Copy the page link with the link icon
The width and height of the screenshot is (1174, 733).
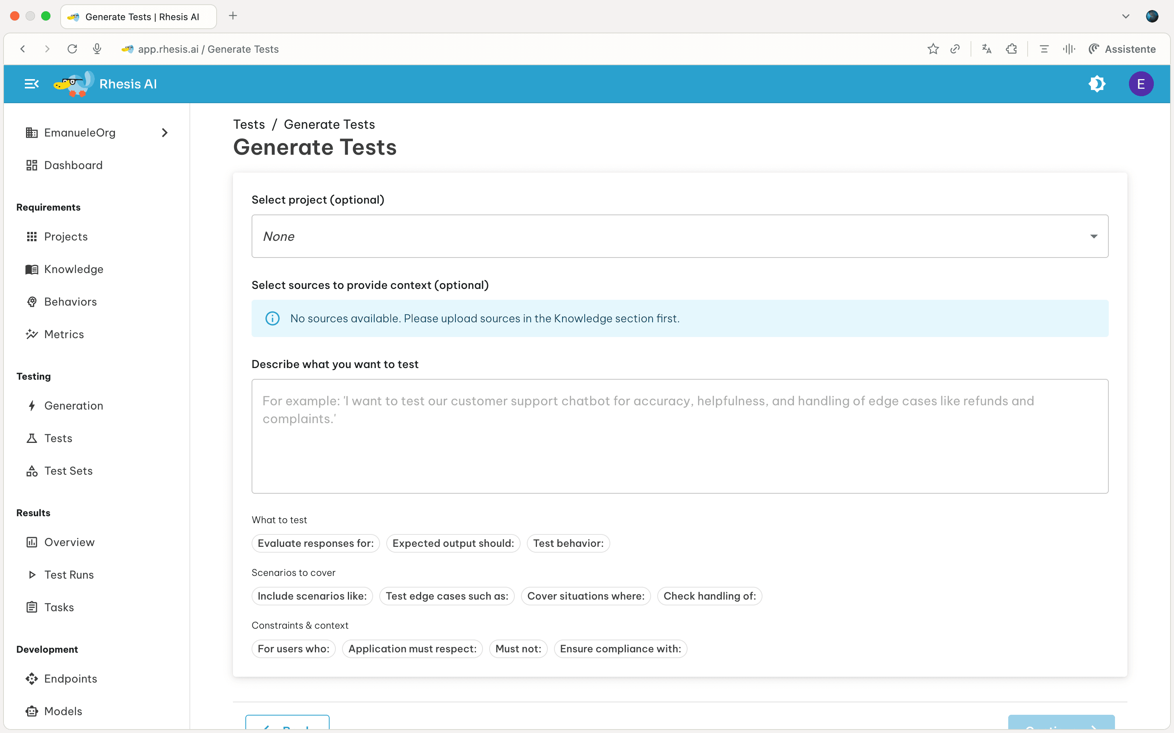click(954, 49)
